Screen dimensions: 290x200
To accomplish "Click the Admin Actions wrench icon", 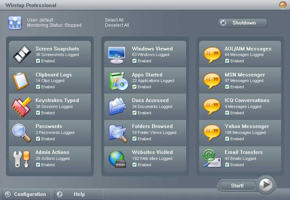I will (22, 159).
